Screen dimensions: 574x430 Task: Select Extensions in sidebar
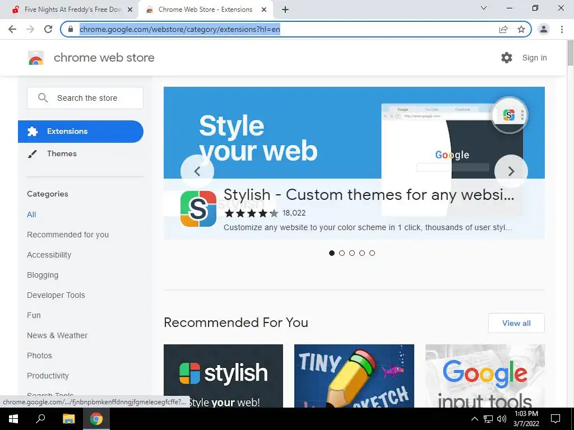[x=81, y=131]
